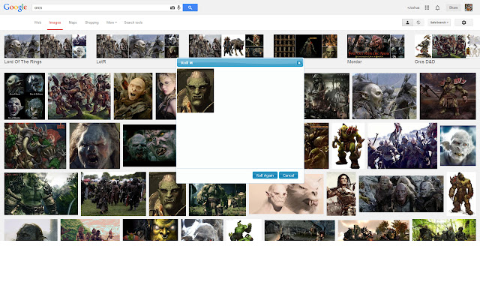The height and width of the screenshot is (300, 480).
Task: Open the blonde woman thumbnail
Action: (166, 96)
